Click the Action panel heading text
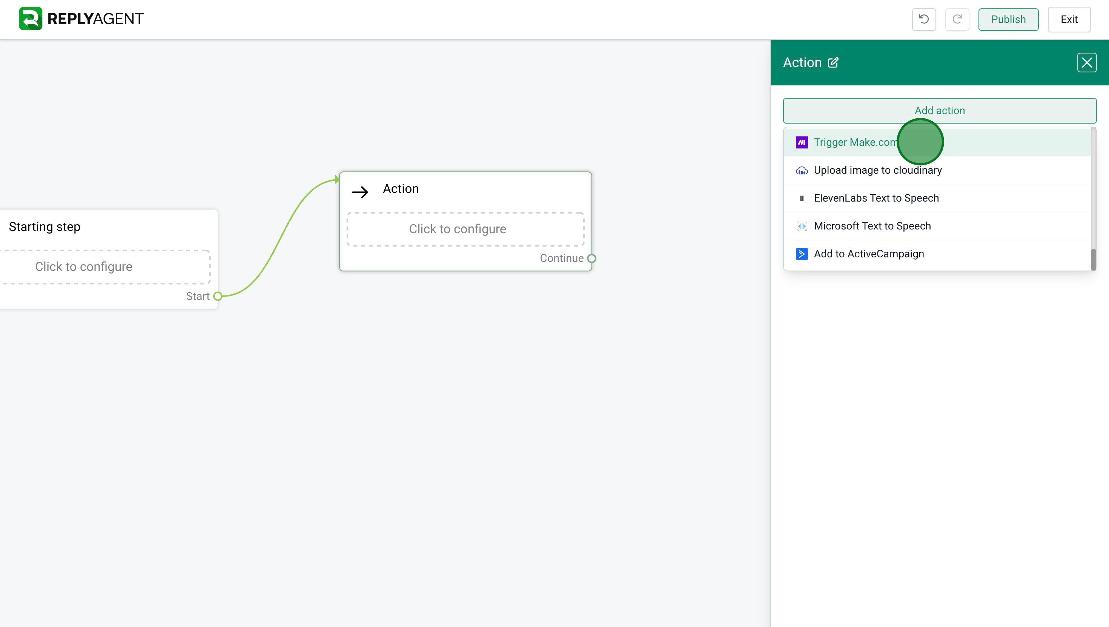Screen dimensions: 1109x627 click(x=802, y=63)
